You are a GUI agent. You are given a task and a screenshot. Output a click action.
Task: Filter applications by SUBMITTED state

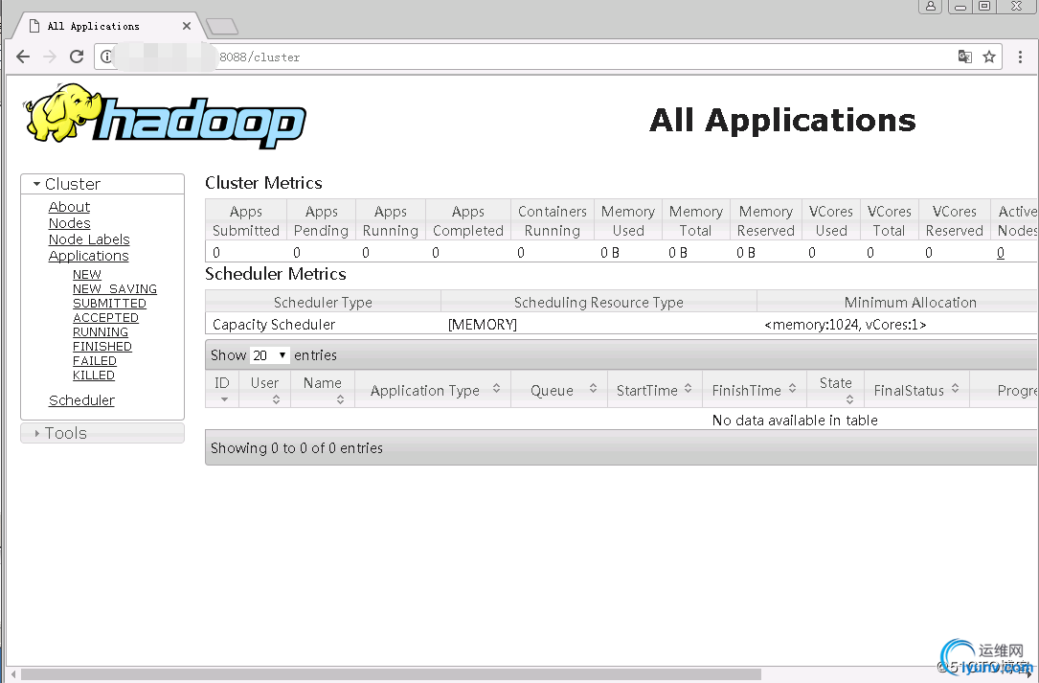[109, 304]
